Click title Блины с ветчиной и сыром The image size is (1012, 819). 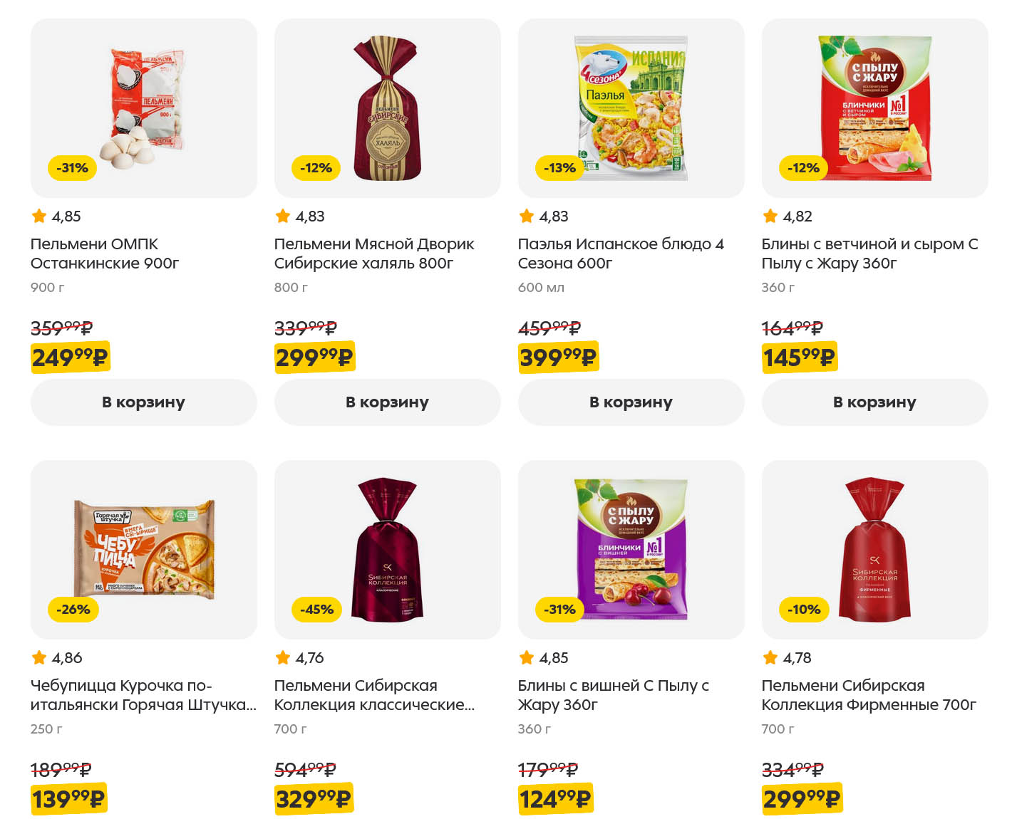869,254
